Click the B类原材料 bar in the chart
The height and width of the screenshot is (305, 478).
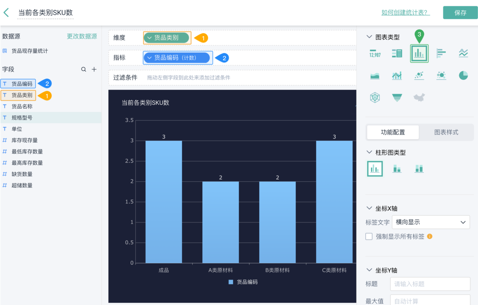point(278,222)
